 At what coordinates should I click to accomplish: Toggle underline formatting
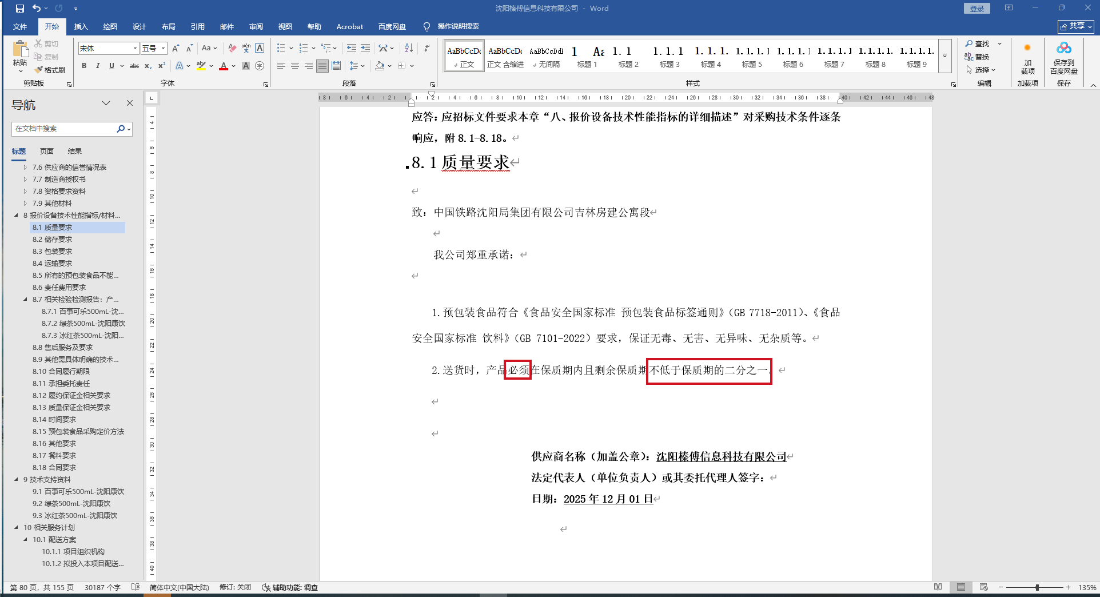coord(111,66)
